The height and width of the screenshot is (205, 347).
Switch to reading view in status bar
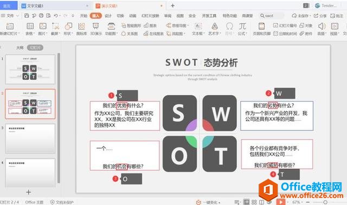click(x=261, y=202)
